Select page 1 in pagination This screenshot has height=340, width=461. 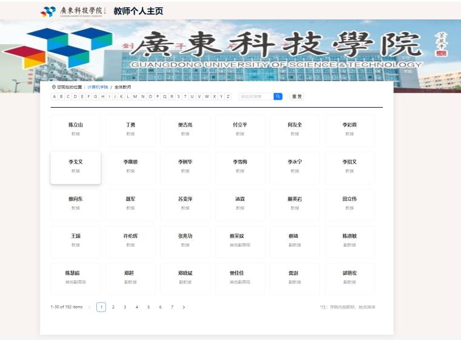(x=101, y=307)
